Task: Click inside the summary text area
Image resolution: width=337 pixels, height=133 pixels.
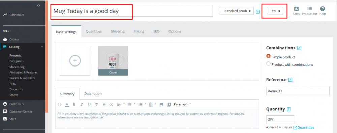Action: pos(157,119)
